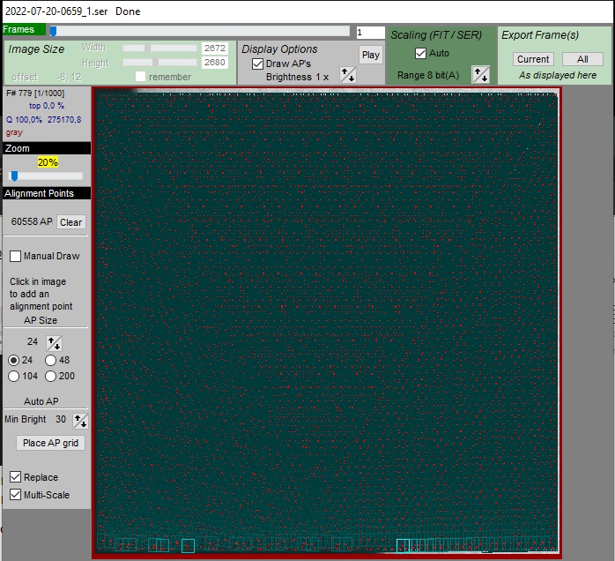Select the 200 AP size radio button
615x561 pixels.
pyautogui.click(x=51, y=377)
